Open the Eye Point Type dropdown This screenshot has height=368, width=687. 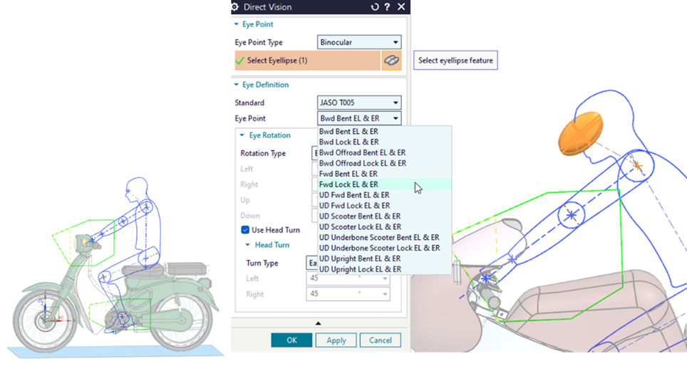[x=358, y=43]
